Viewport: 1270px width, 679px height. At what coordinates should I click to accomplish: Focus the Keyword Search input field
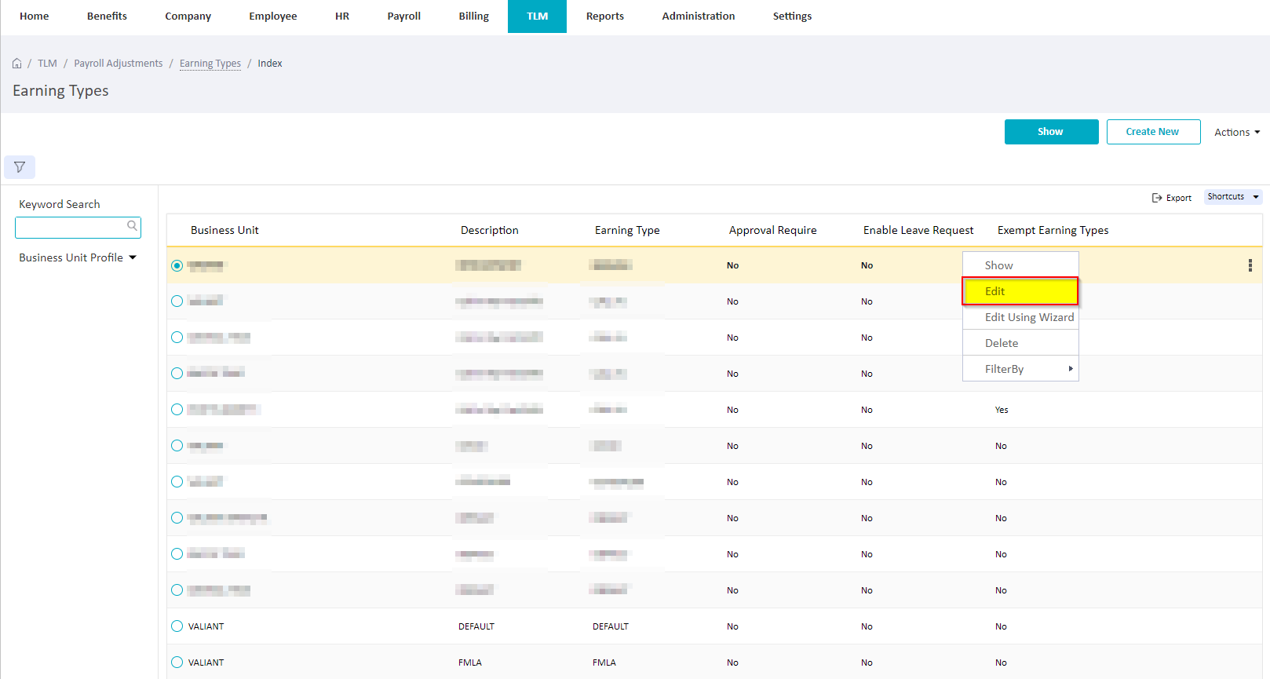[x=78, y=228]
